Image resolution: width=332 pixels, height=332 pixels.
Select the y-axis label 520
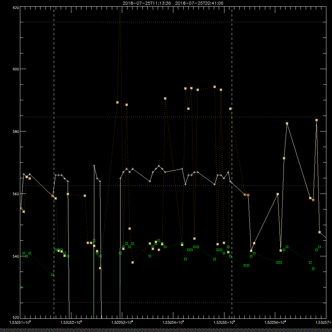click(x=16, y=318)
